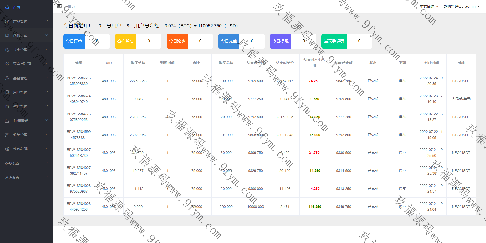Click the sidebar collapse hamburger icon

coord(59,6)
